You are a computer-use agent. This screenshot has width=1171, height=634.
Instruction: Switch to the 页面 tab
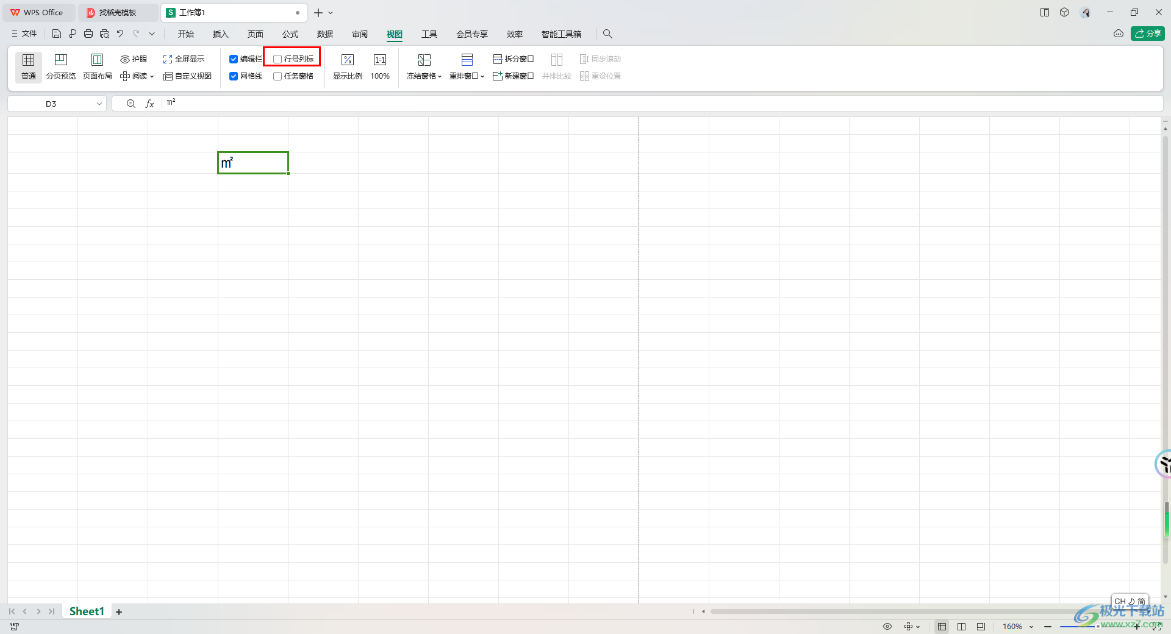pos(256,34)
